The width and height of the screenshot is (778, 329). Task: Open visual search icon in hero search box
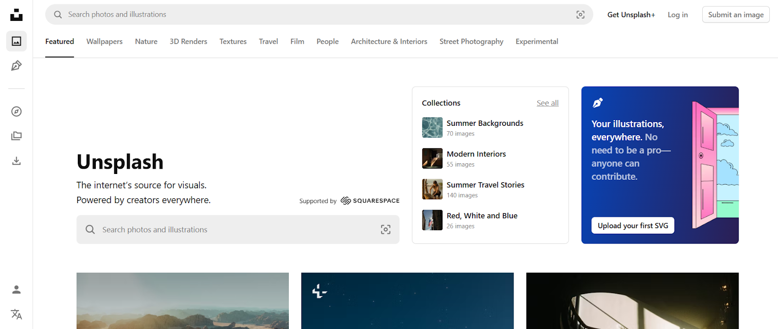386,229
